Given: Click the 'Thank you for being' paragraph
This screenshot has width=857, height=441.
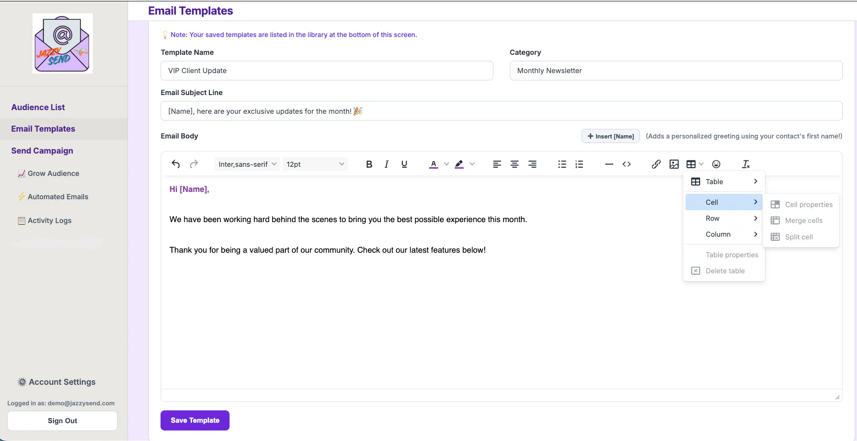Looking at the screenshot, I should coord(327,250).
